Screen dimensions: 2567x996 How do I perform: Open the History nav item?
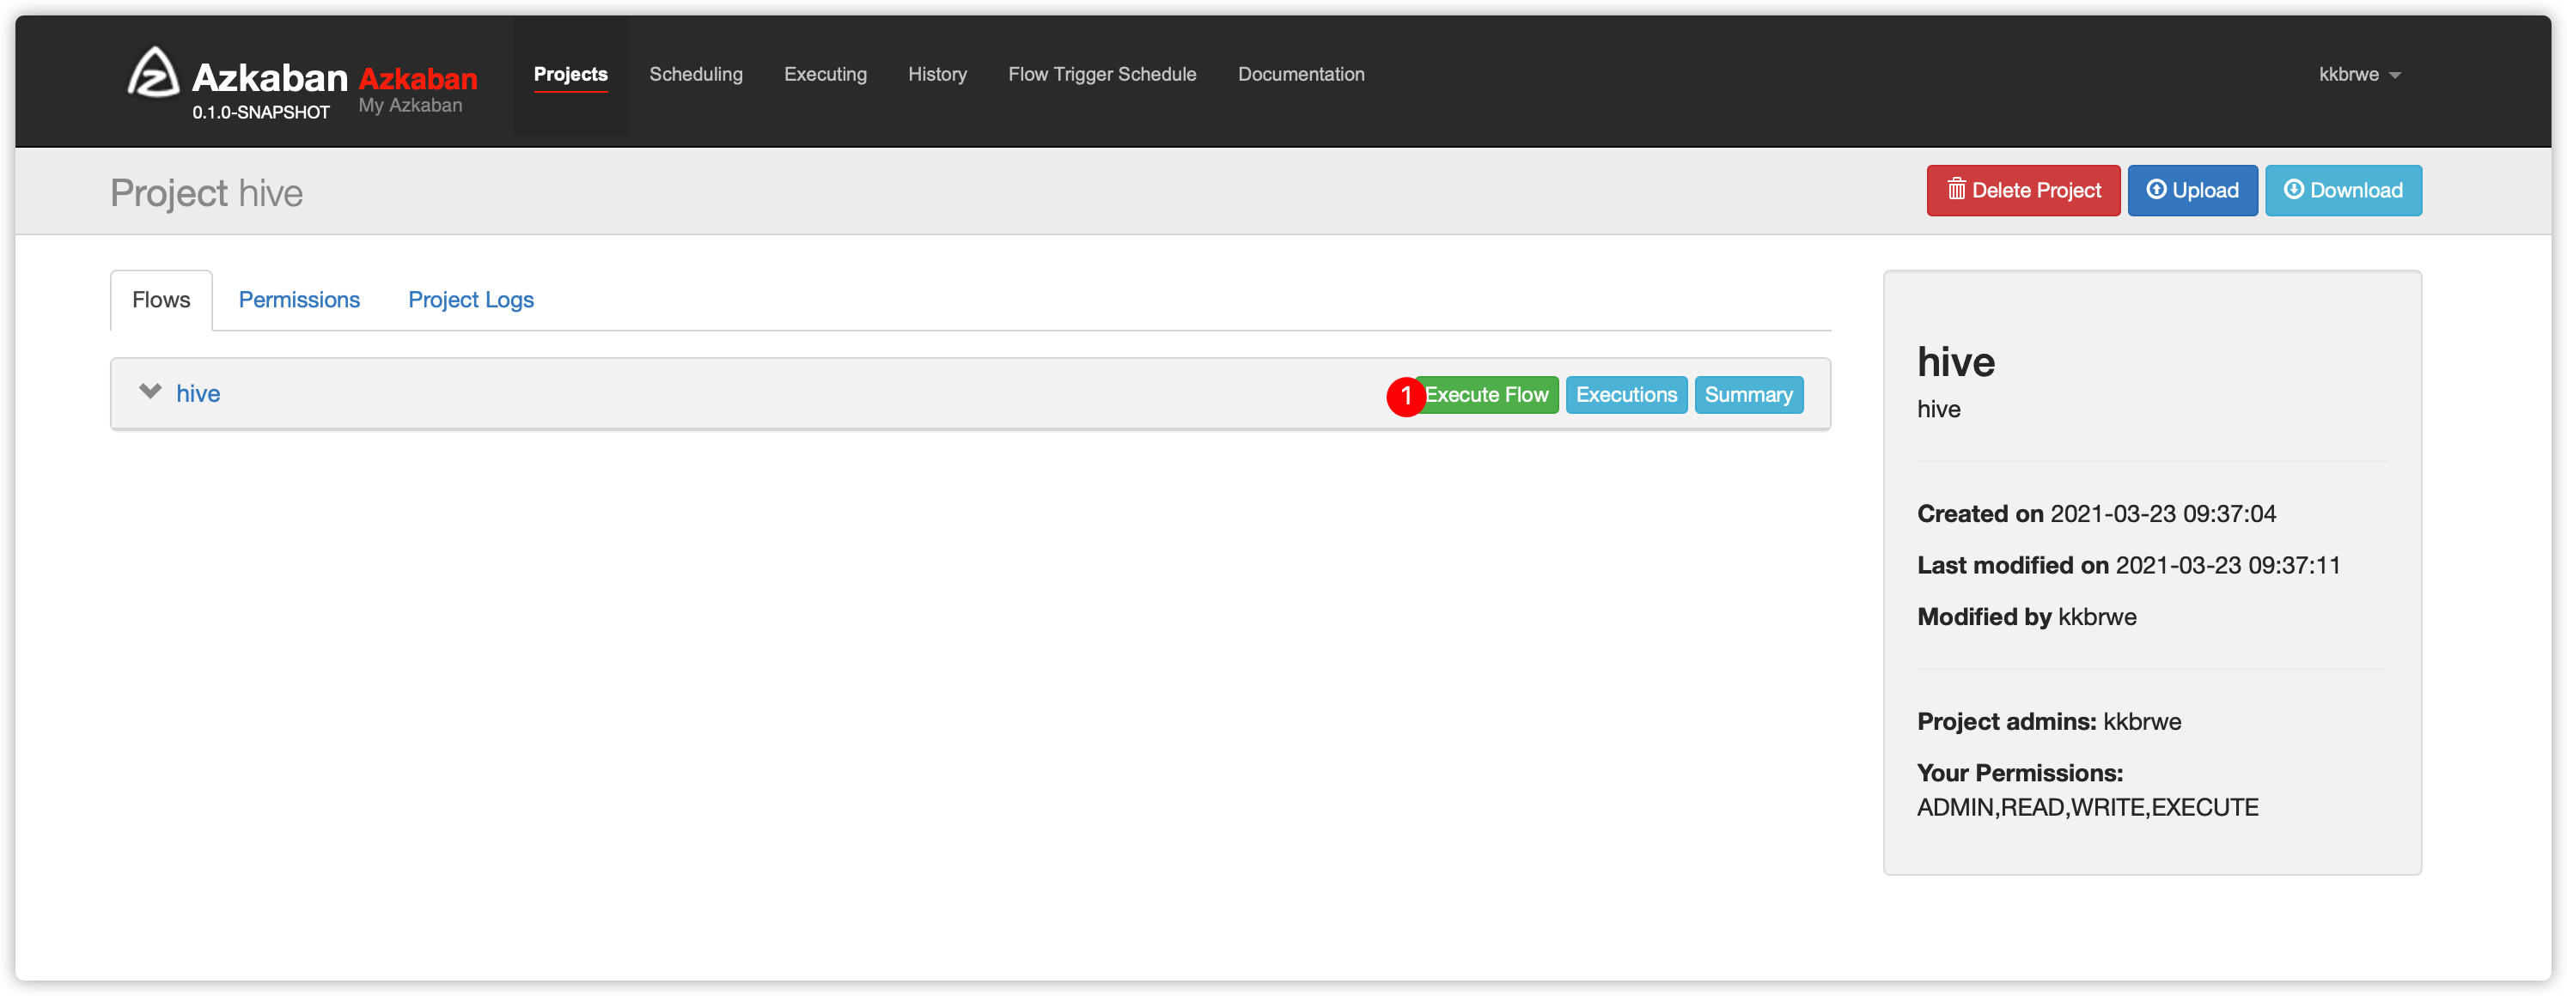pyautogui.click(x=936, y=75)
